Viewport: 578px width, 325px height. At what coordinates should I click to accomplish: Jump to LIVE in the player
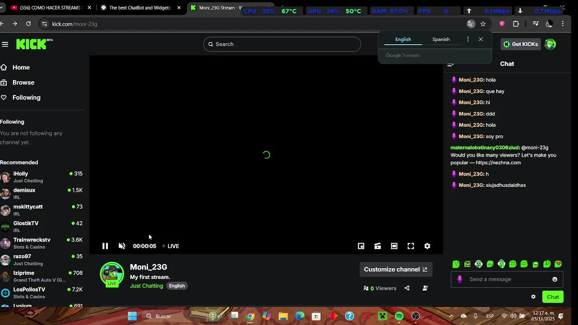171,246
